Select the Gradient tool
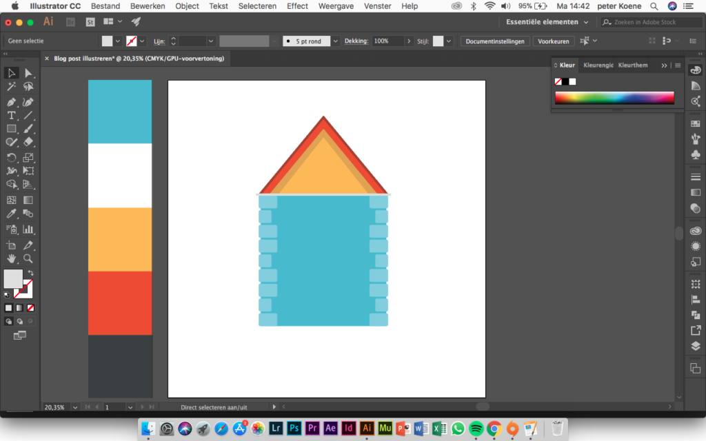706x441 pixels. [28, 201]
